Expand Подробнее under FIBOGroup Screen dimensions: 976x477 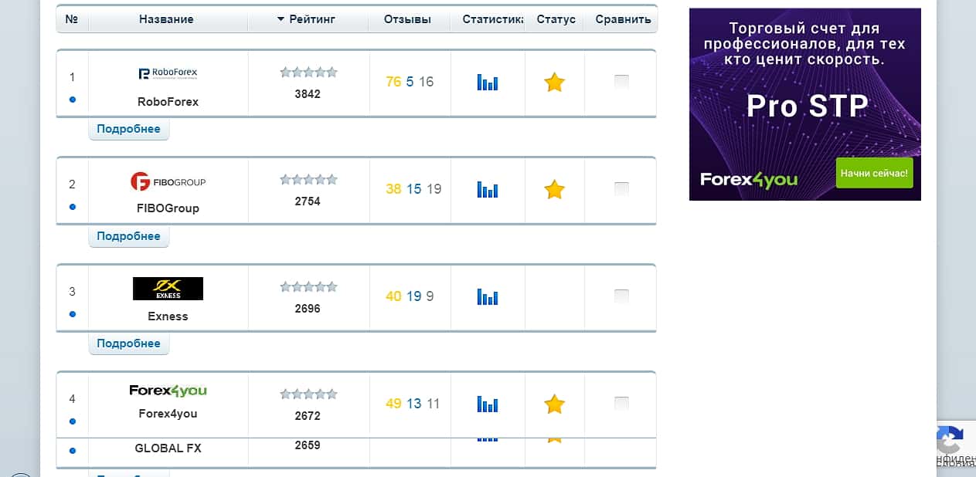tap(128, 236)
